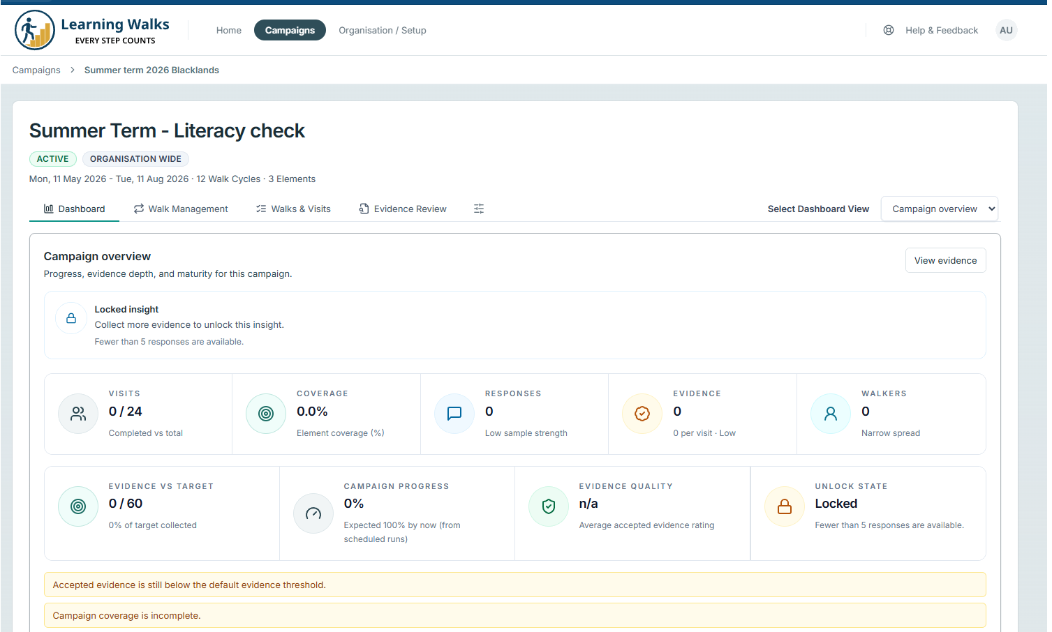Click the Visits value 0 / 24
The width and height of the screenshot is (1052, 632).
[x=126, y=412]
